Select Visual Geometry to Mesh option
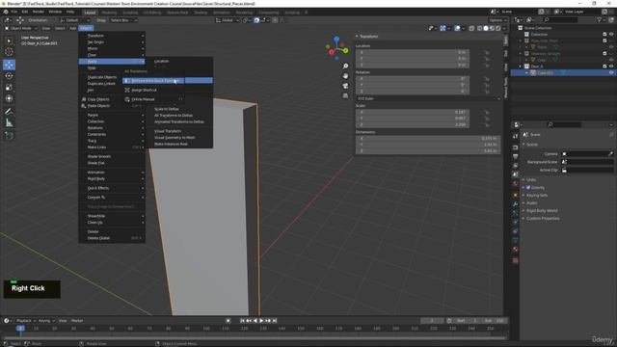The image size is (617, 347). point(174,138)
